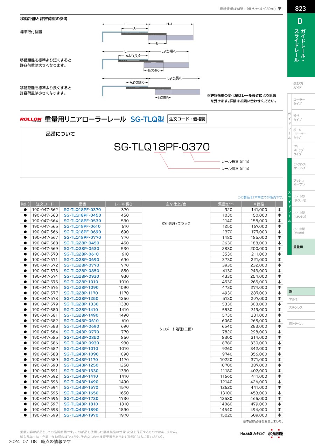
Task: Click the ROLLON brand logo
Action: pyautogui.click(x=31, y=119)
